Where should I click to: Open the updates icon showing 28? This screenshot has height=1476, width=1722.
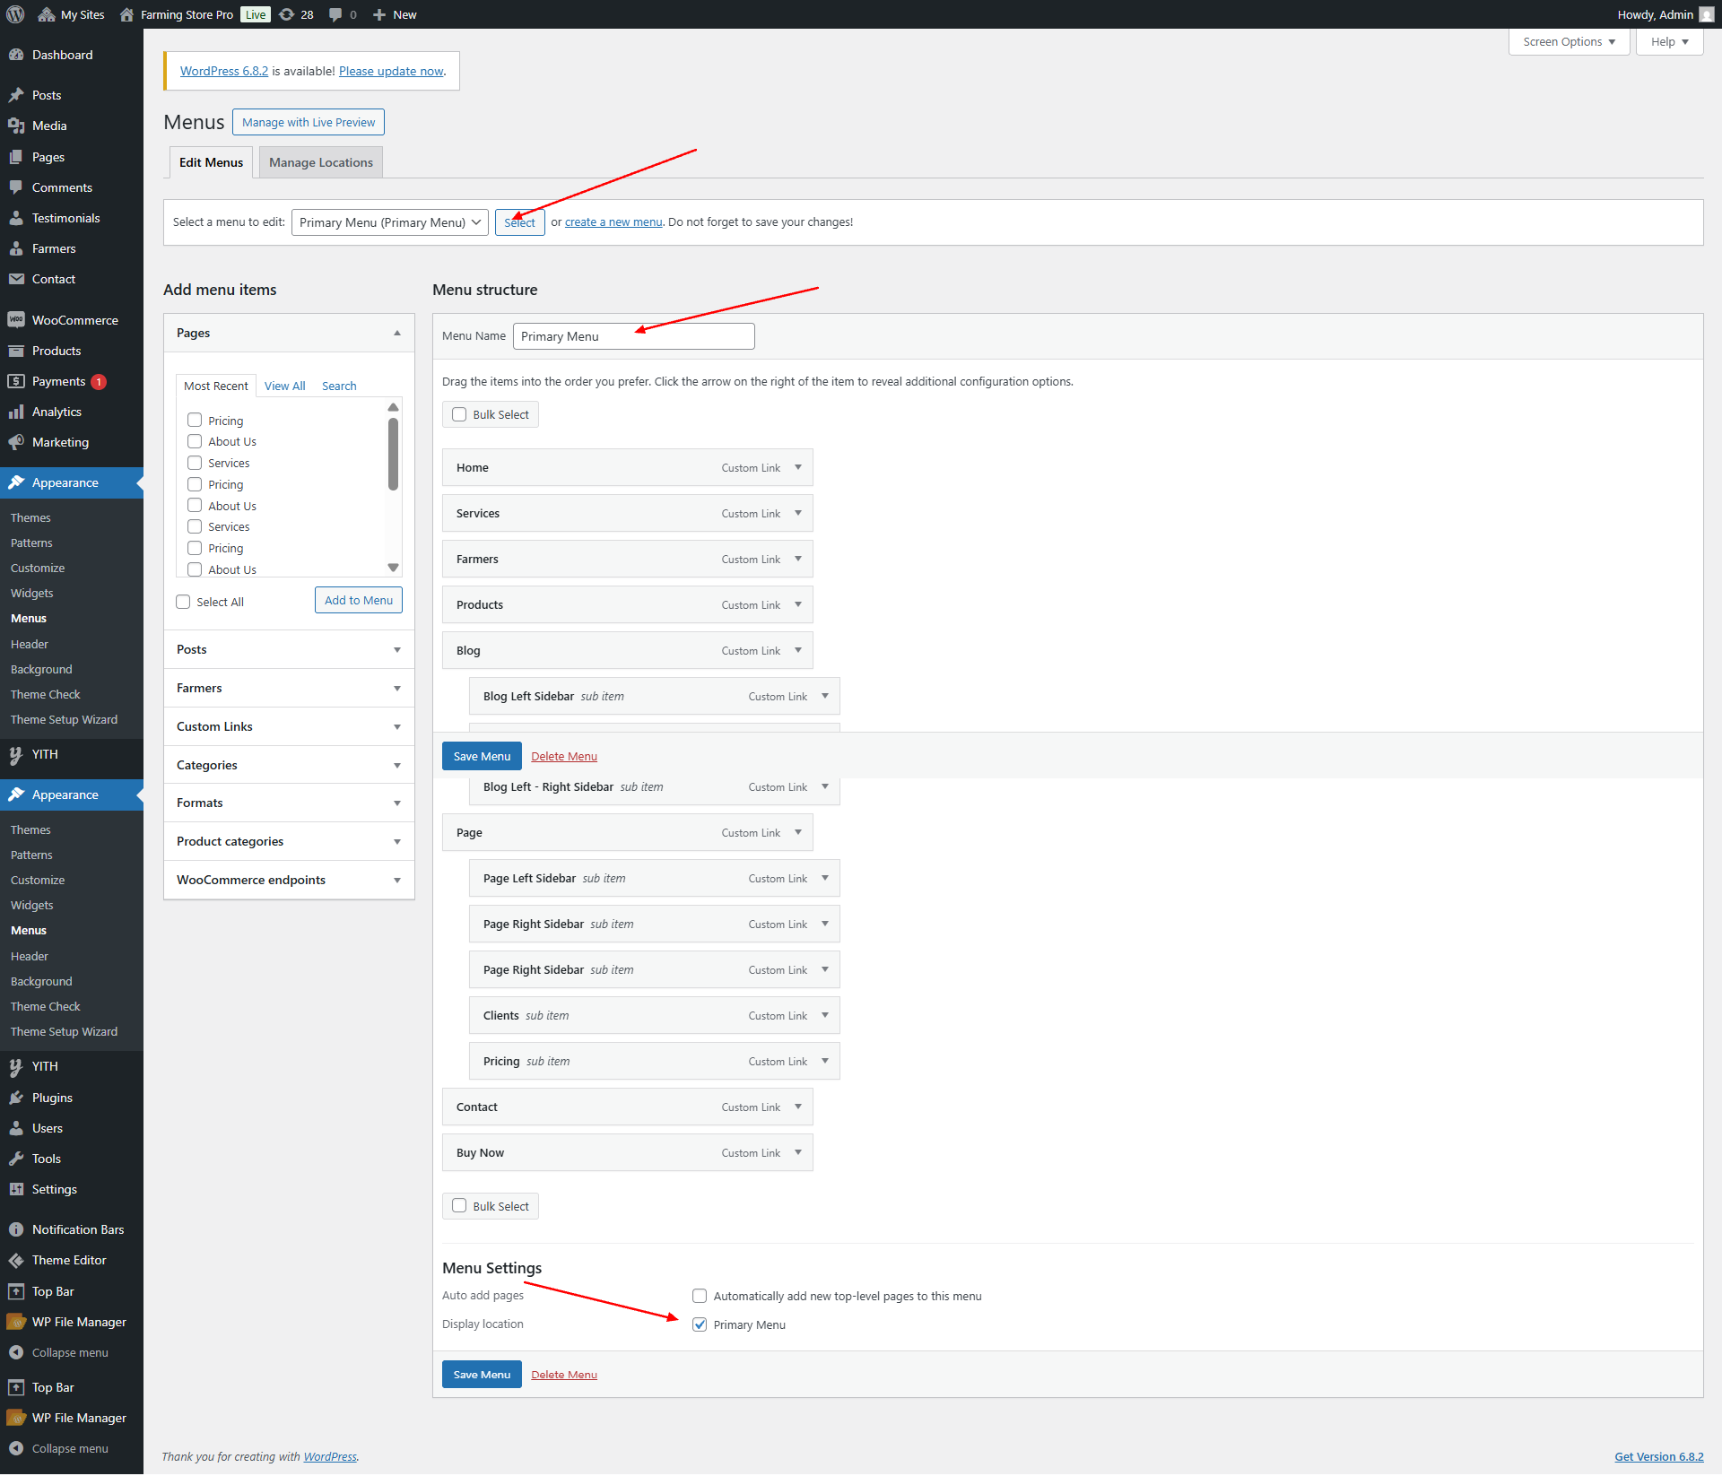pyautogui.click(x=286, y=14)
